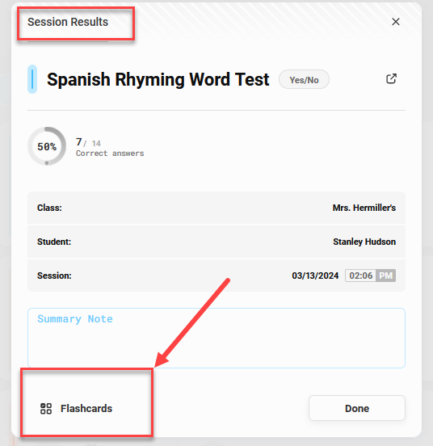
Task: Click the Flashcards grid icon
Action: pos(46,409)
